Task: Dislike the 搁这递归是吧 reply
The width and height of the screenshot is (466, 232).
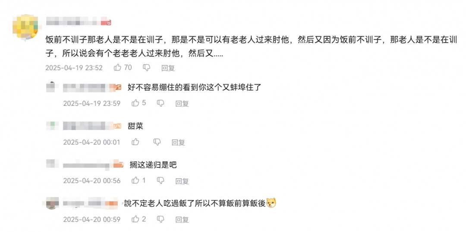Action: [x=161, y=181]
